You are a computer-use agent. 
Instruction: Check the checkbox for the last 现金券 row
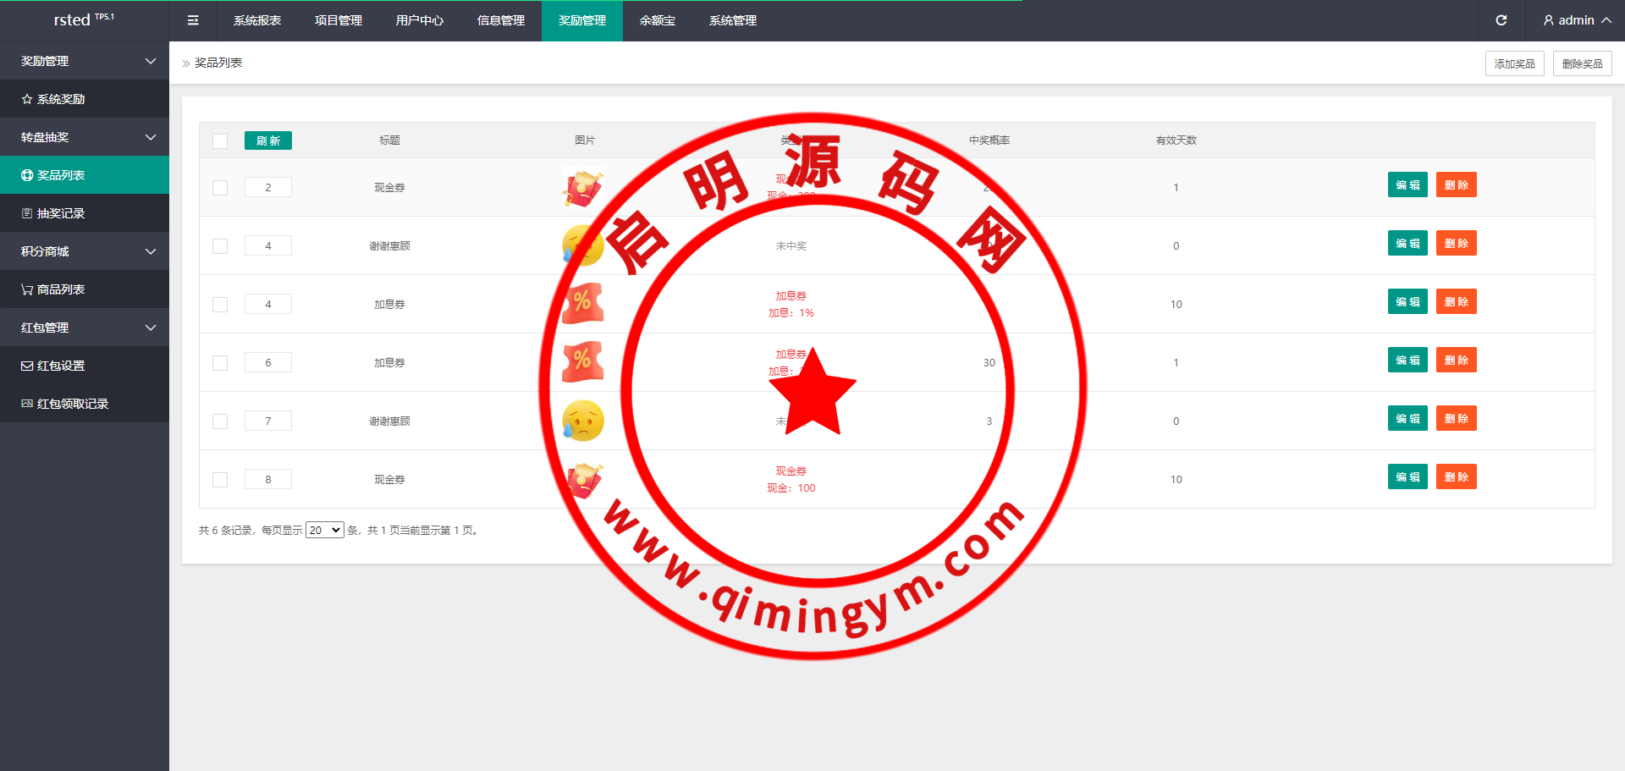click(220, 480)
